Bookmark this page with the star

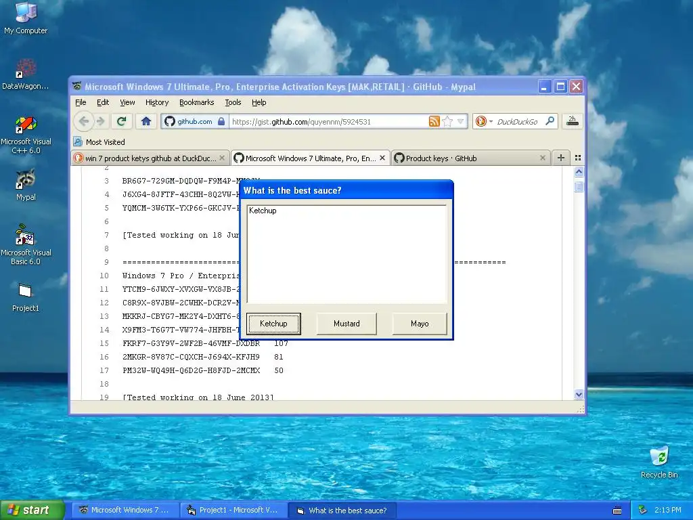[x=447, y=121]
